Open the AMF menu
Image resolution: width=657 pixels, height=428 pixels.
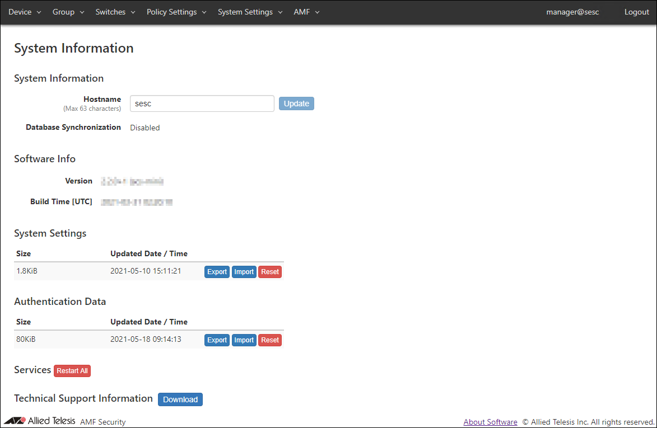tap(306, 12)
